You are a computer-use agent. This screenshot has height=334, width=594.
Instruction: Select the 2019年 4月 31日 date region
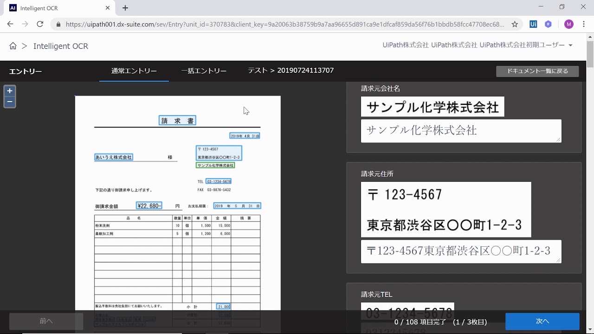click(245, 136)
